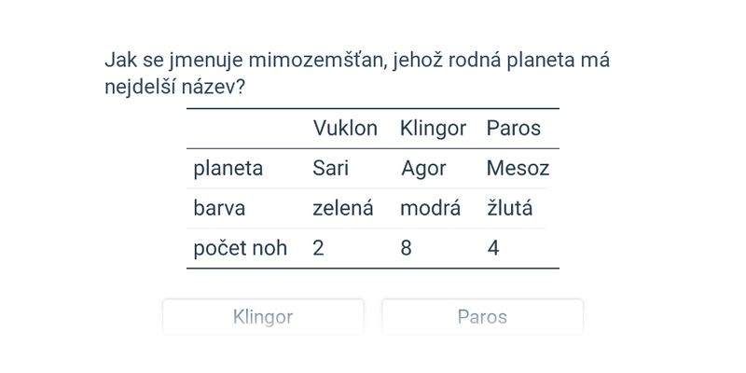Image resolution: width=746 pixels, height=373 pixels.
Task: Click the žlutá color cell
Action: (x=509, y=208)
